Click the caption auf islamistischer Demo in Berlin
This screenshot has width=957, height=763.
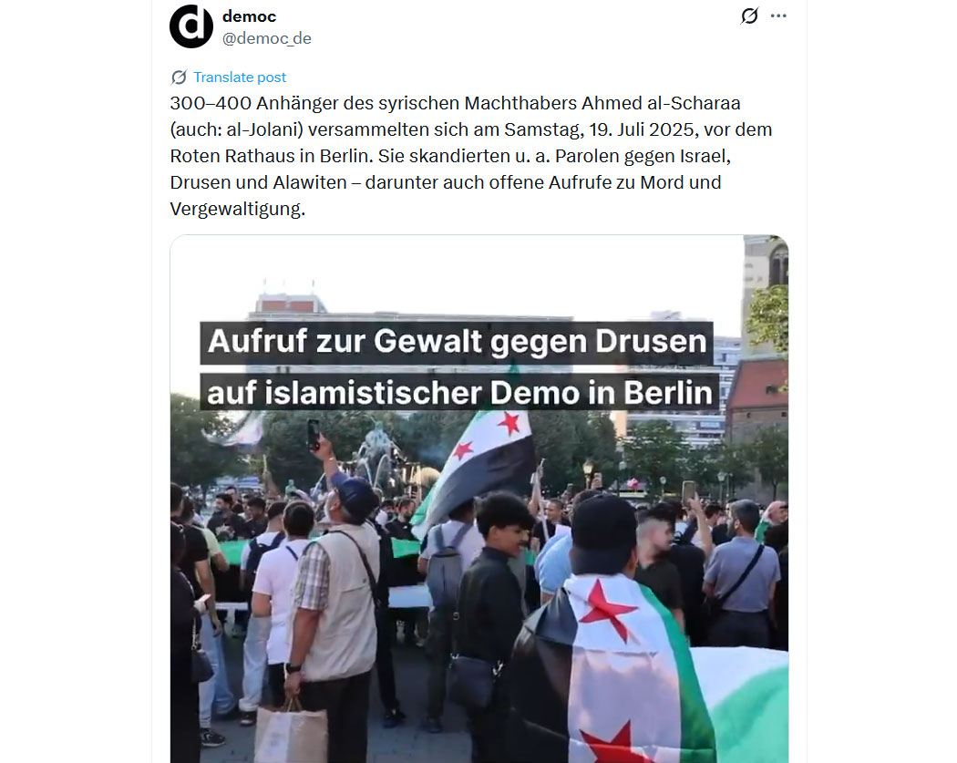click(459, 393)
